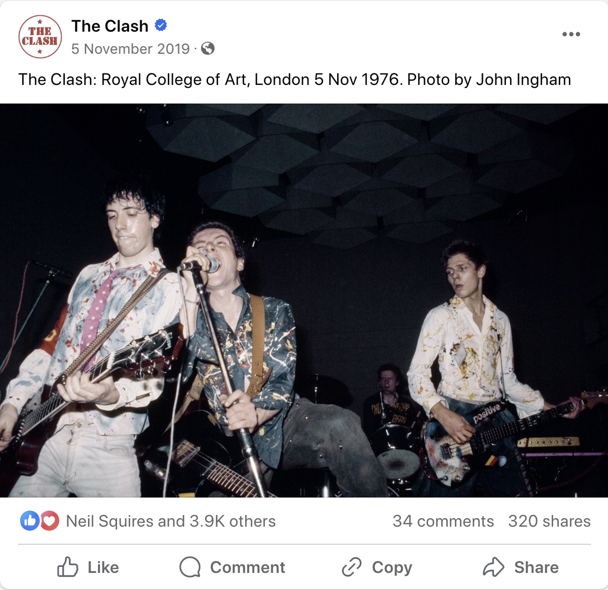The image size is (608, 590).
Task: Open the concert photo in viewer
Action: click(x=304, y=301)
